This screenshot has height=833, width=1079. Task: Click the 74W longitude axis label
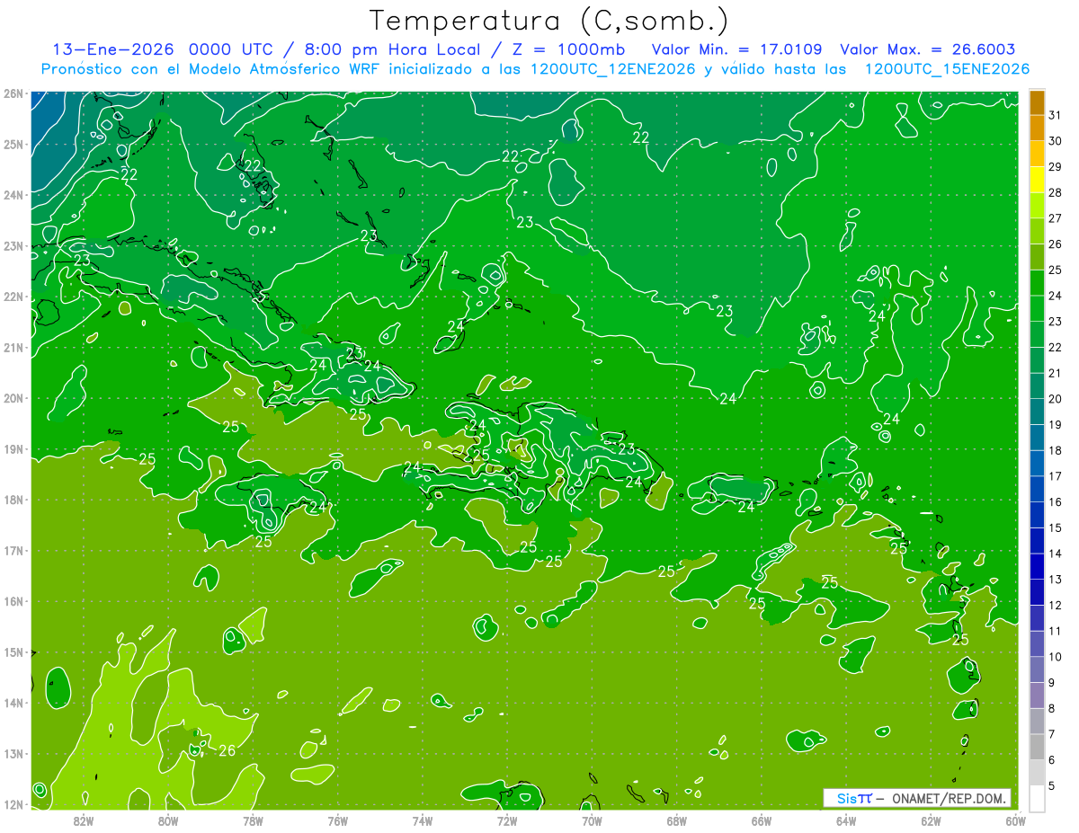pyautogui.click(x=423, y=820)
